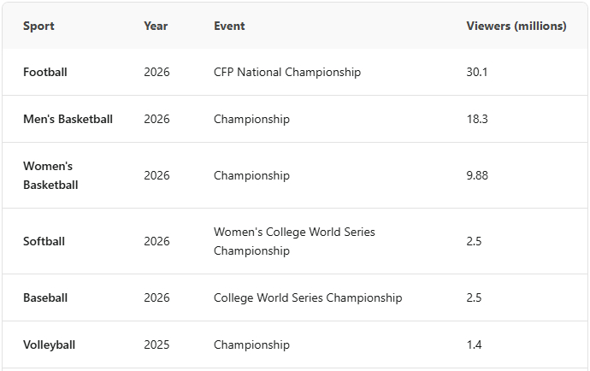The image size is (590, 371).
Task: Click the Championship event in Volleyball row
Action: [251, 344]
